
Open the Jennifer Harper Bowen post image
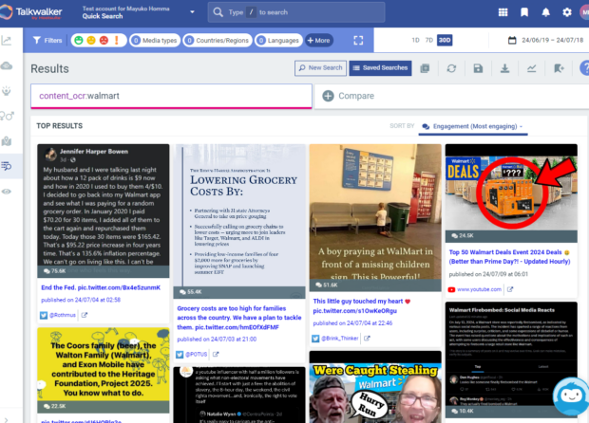click(x=104, y=211)
